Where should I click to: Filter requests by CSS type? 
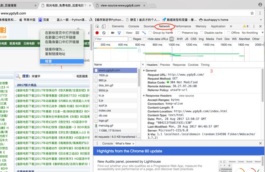click(194, 39)
